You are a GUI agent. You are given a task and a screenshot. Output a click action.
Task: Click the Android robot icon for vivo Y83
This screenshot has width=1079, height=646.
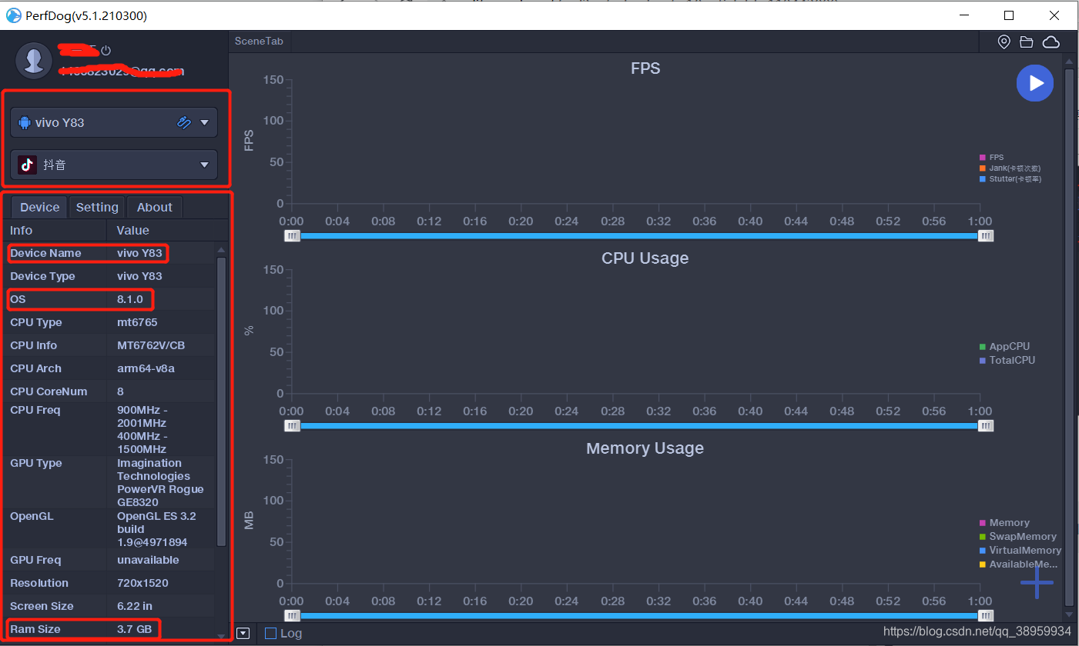25,122
